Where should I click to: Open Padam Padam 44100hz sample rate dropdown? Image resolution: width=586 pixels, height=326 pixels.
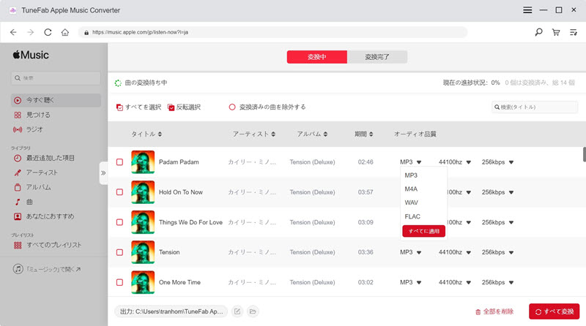[455, 162]
